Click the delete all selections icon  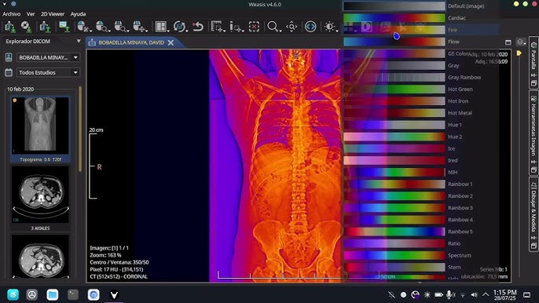coord(254,27)
